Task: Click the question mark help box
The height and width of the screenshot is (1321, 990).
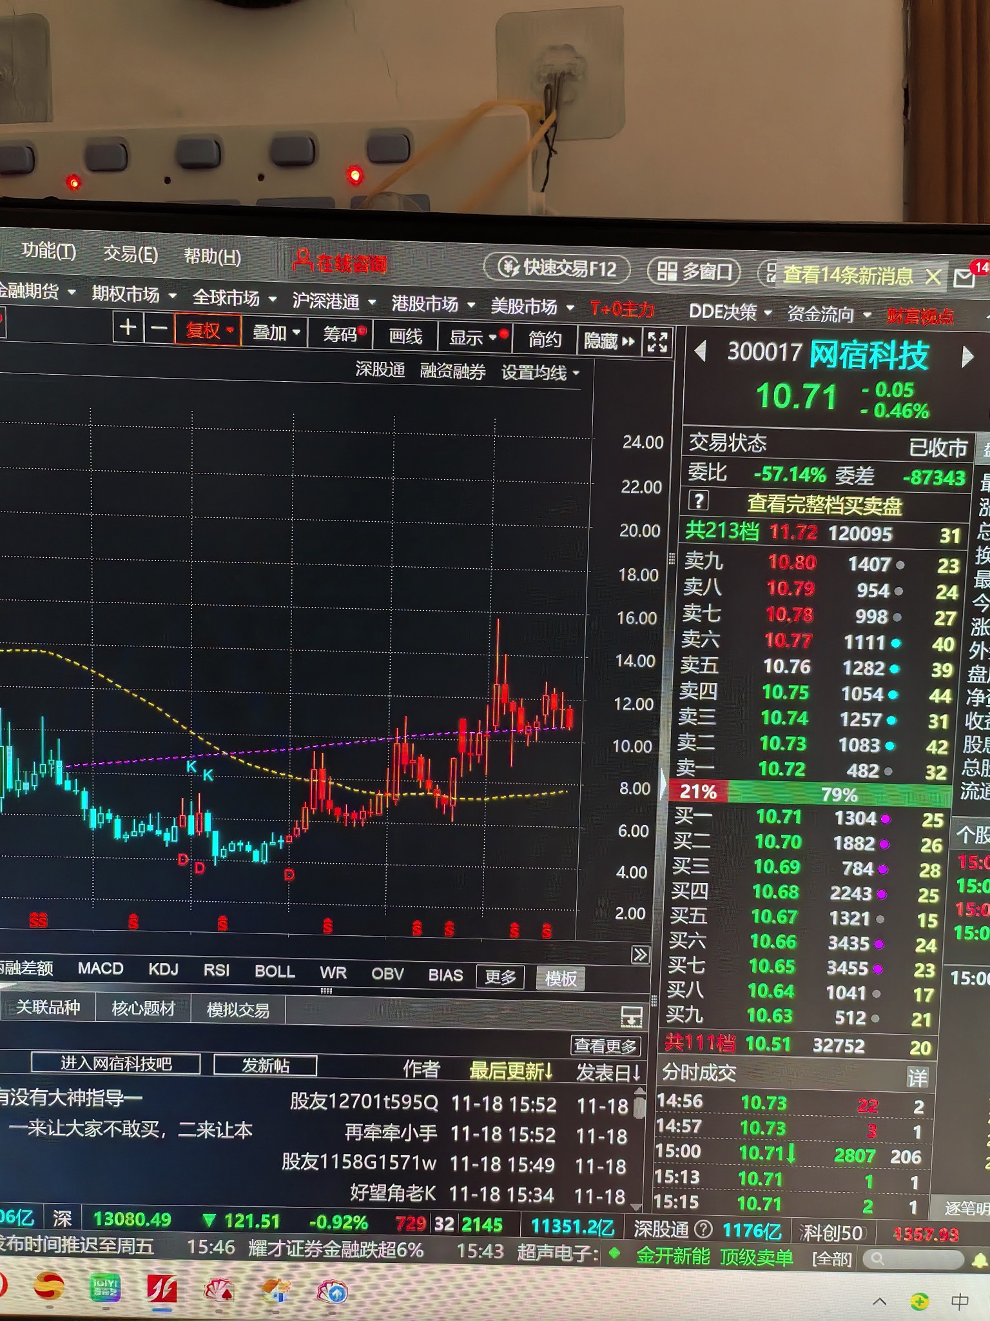Action: click(x=699, y=500)
